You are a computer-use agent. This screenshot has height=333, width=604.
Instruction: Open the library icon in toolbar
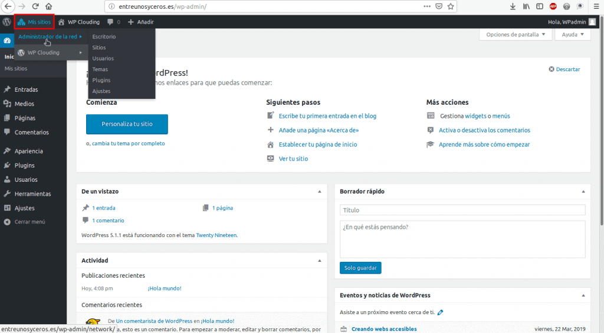coord(526,6)
